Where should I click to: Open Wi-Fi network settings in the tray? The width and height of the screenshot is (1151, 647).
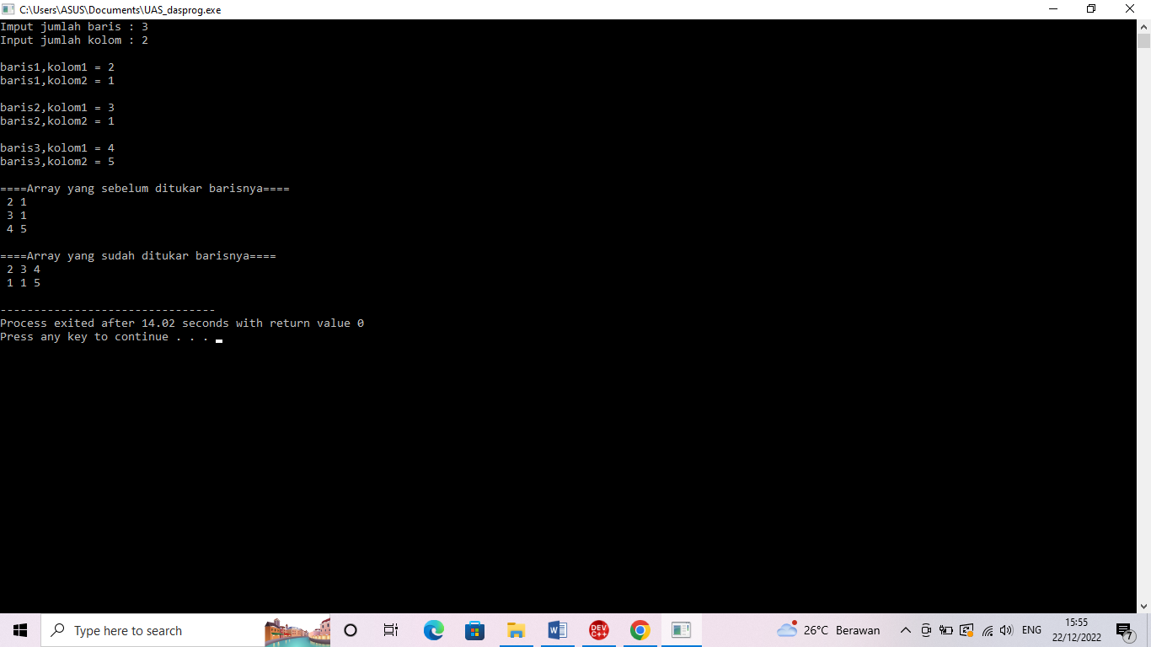988,630
